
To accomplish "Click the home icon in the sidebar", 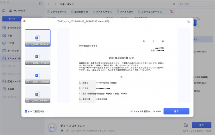I will [x=4, y=10].
